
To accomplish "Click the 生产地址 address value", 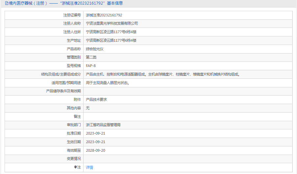I will point(111,40).
